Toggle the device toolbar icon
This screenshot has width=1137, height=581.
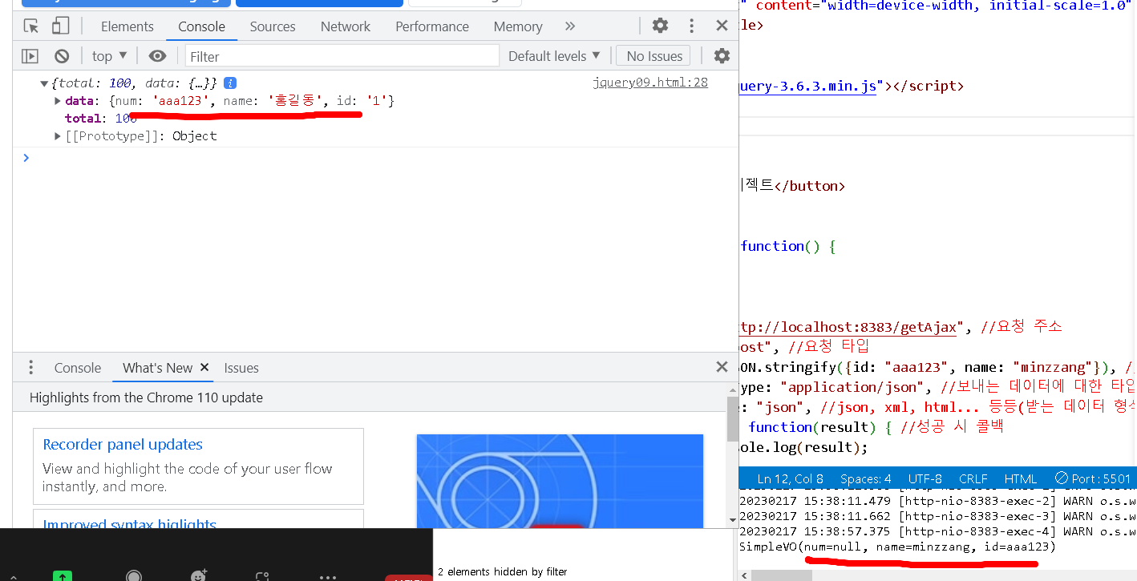pos(60,26)
